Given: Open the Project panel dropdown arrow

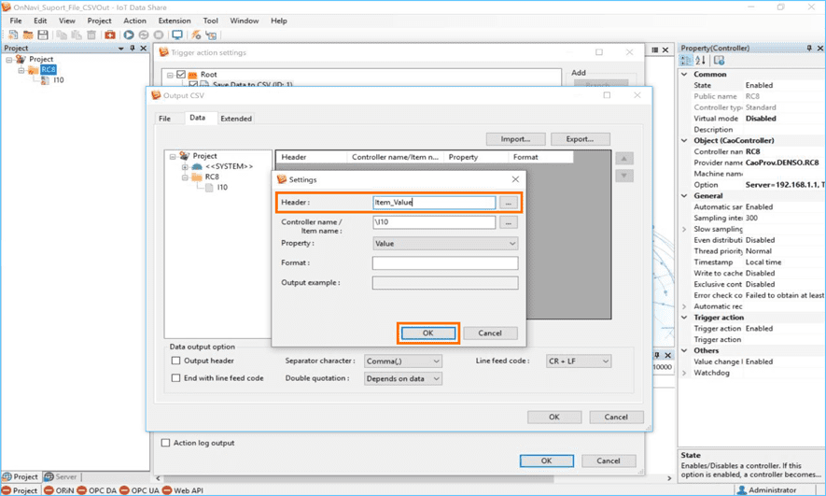Looking at the screenshot, I should (121, 49).
